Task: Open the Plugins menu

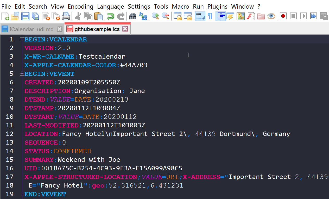Action: point(217,7)
